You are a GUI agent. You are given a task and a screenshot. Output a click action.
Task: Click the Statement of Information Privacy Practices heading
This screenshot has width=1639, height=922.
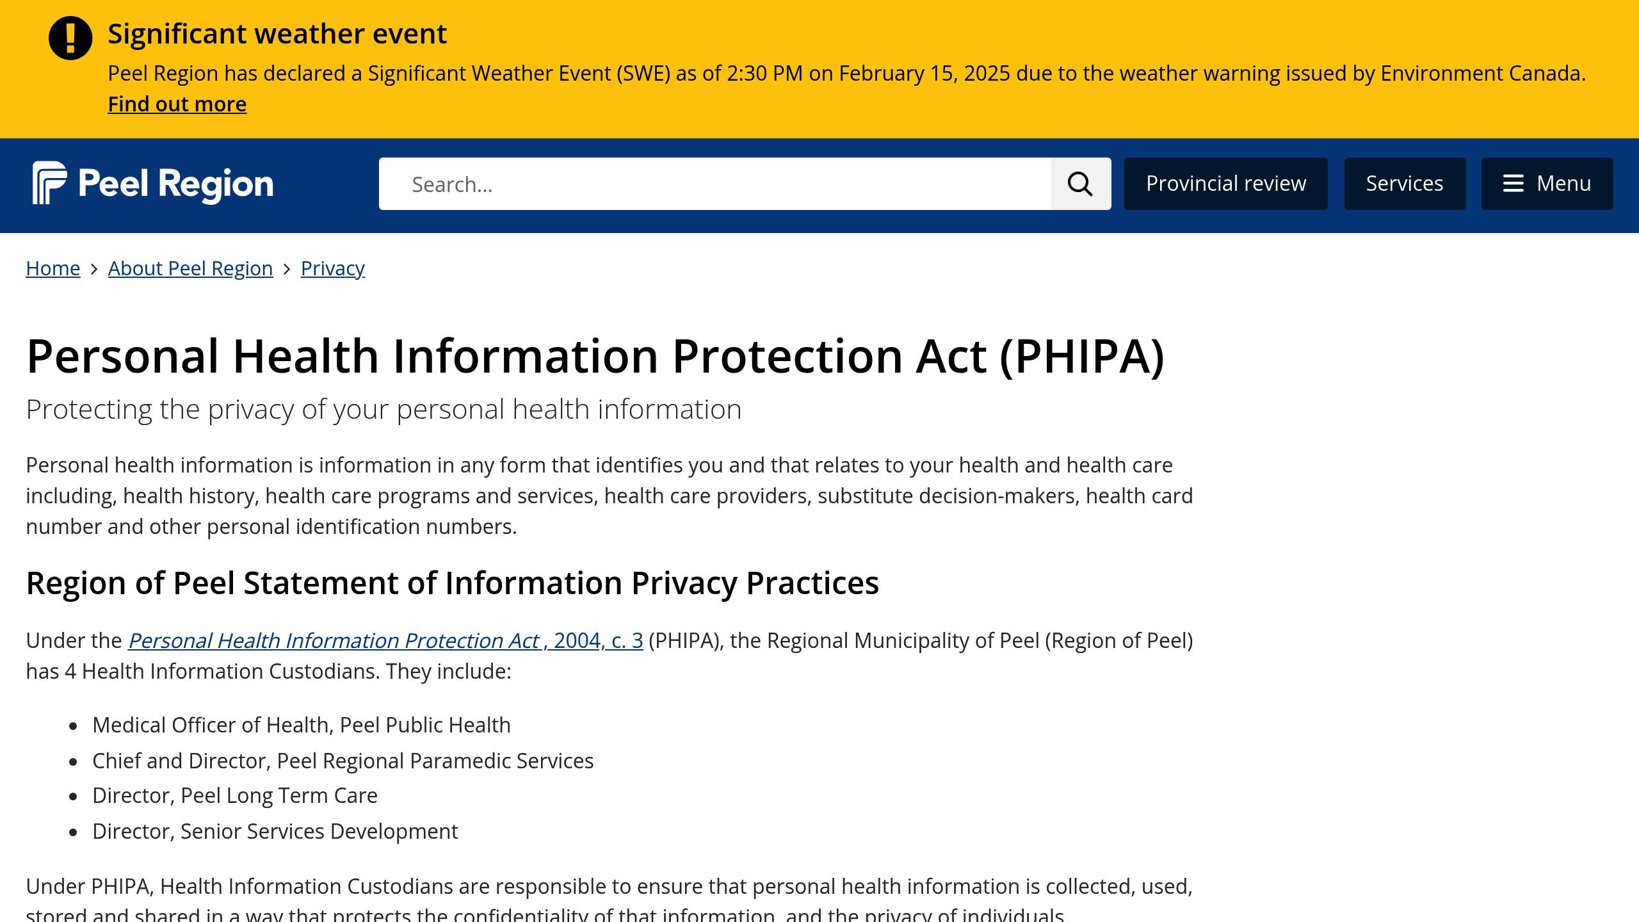coord(452,583)
